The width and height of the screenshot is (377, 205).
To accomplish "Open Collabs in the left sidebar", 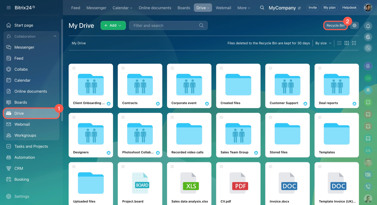I will (x=21, y=69).
